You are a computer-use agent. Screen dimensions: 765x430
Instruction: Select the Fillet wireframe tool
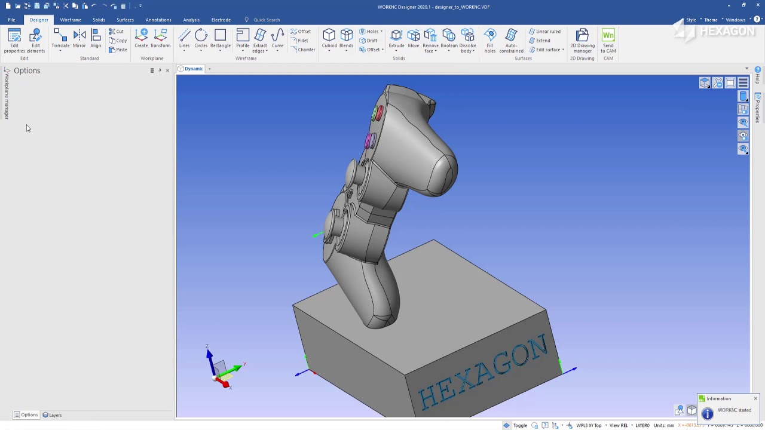300,41
